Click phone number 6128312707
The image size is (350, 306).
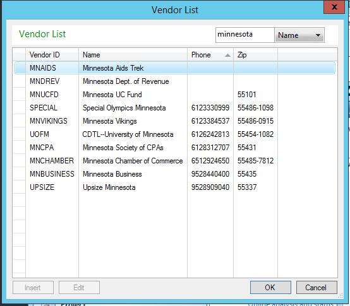click(210, 148)
